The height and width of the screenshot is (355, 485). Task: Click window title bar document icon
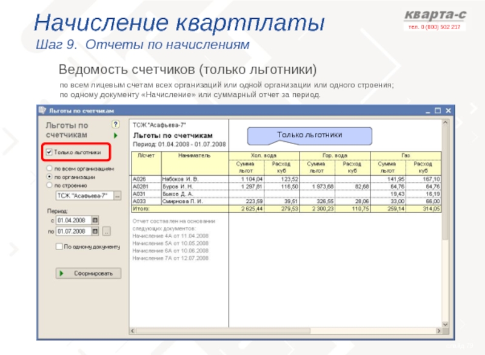point(42,110)
